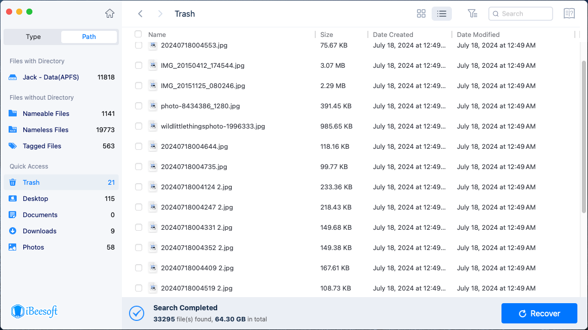
Task: Click the Trash bin icon in sidebar
Action: click(x=13, y=182)
